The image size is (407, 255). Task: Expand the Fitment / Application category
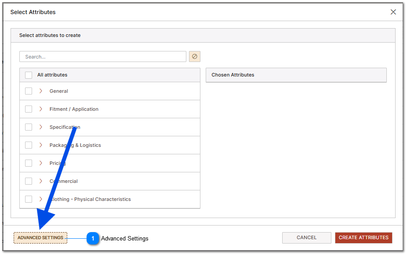[40, 109]
